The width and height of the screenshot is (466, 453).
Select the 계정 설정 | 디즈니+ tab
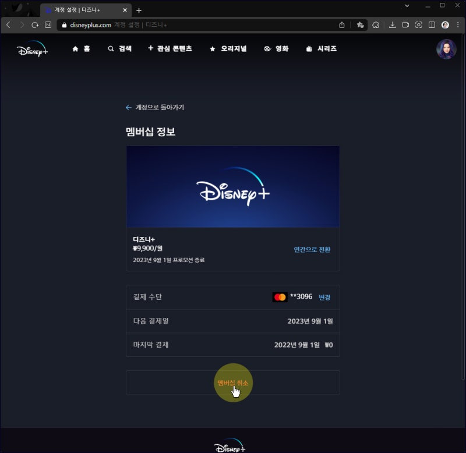click(86, 10)
